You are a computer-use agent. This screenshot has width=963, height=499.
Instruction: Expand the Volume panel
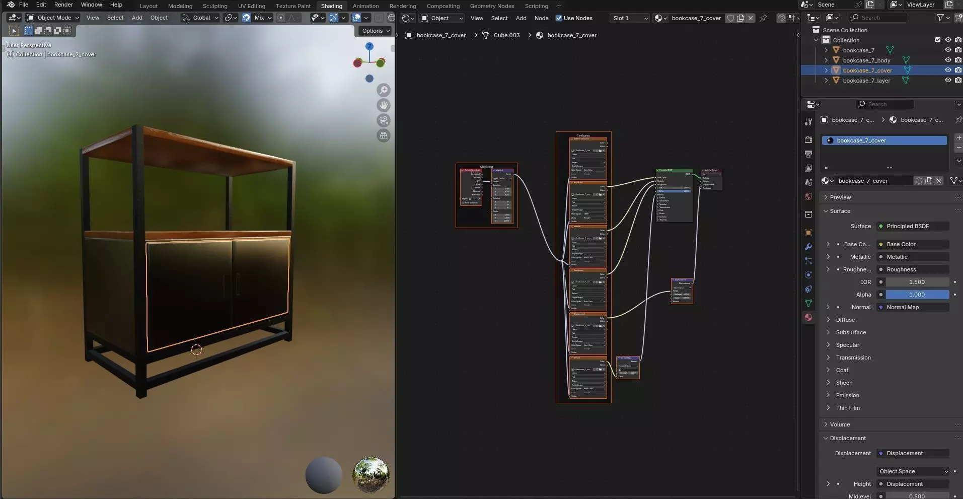[x=840, y=424]
